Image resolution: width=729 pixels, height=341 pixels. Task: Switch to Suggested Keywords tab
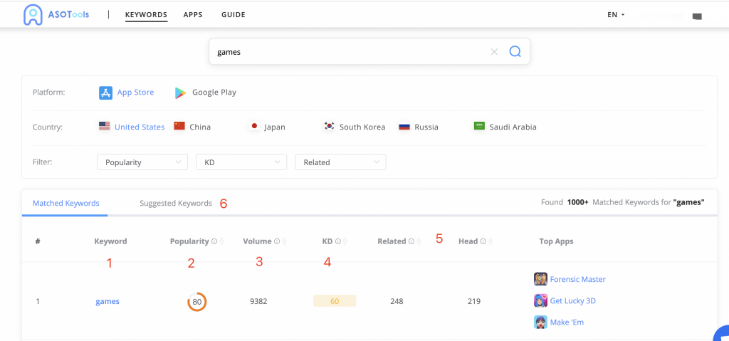(x=176, y=203)
